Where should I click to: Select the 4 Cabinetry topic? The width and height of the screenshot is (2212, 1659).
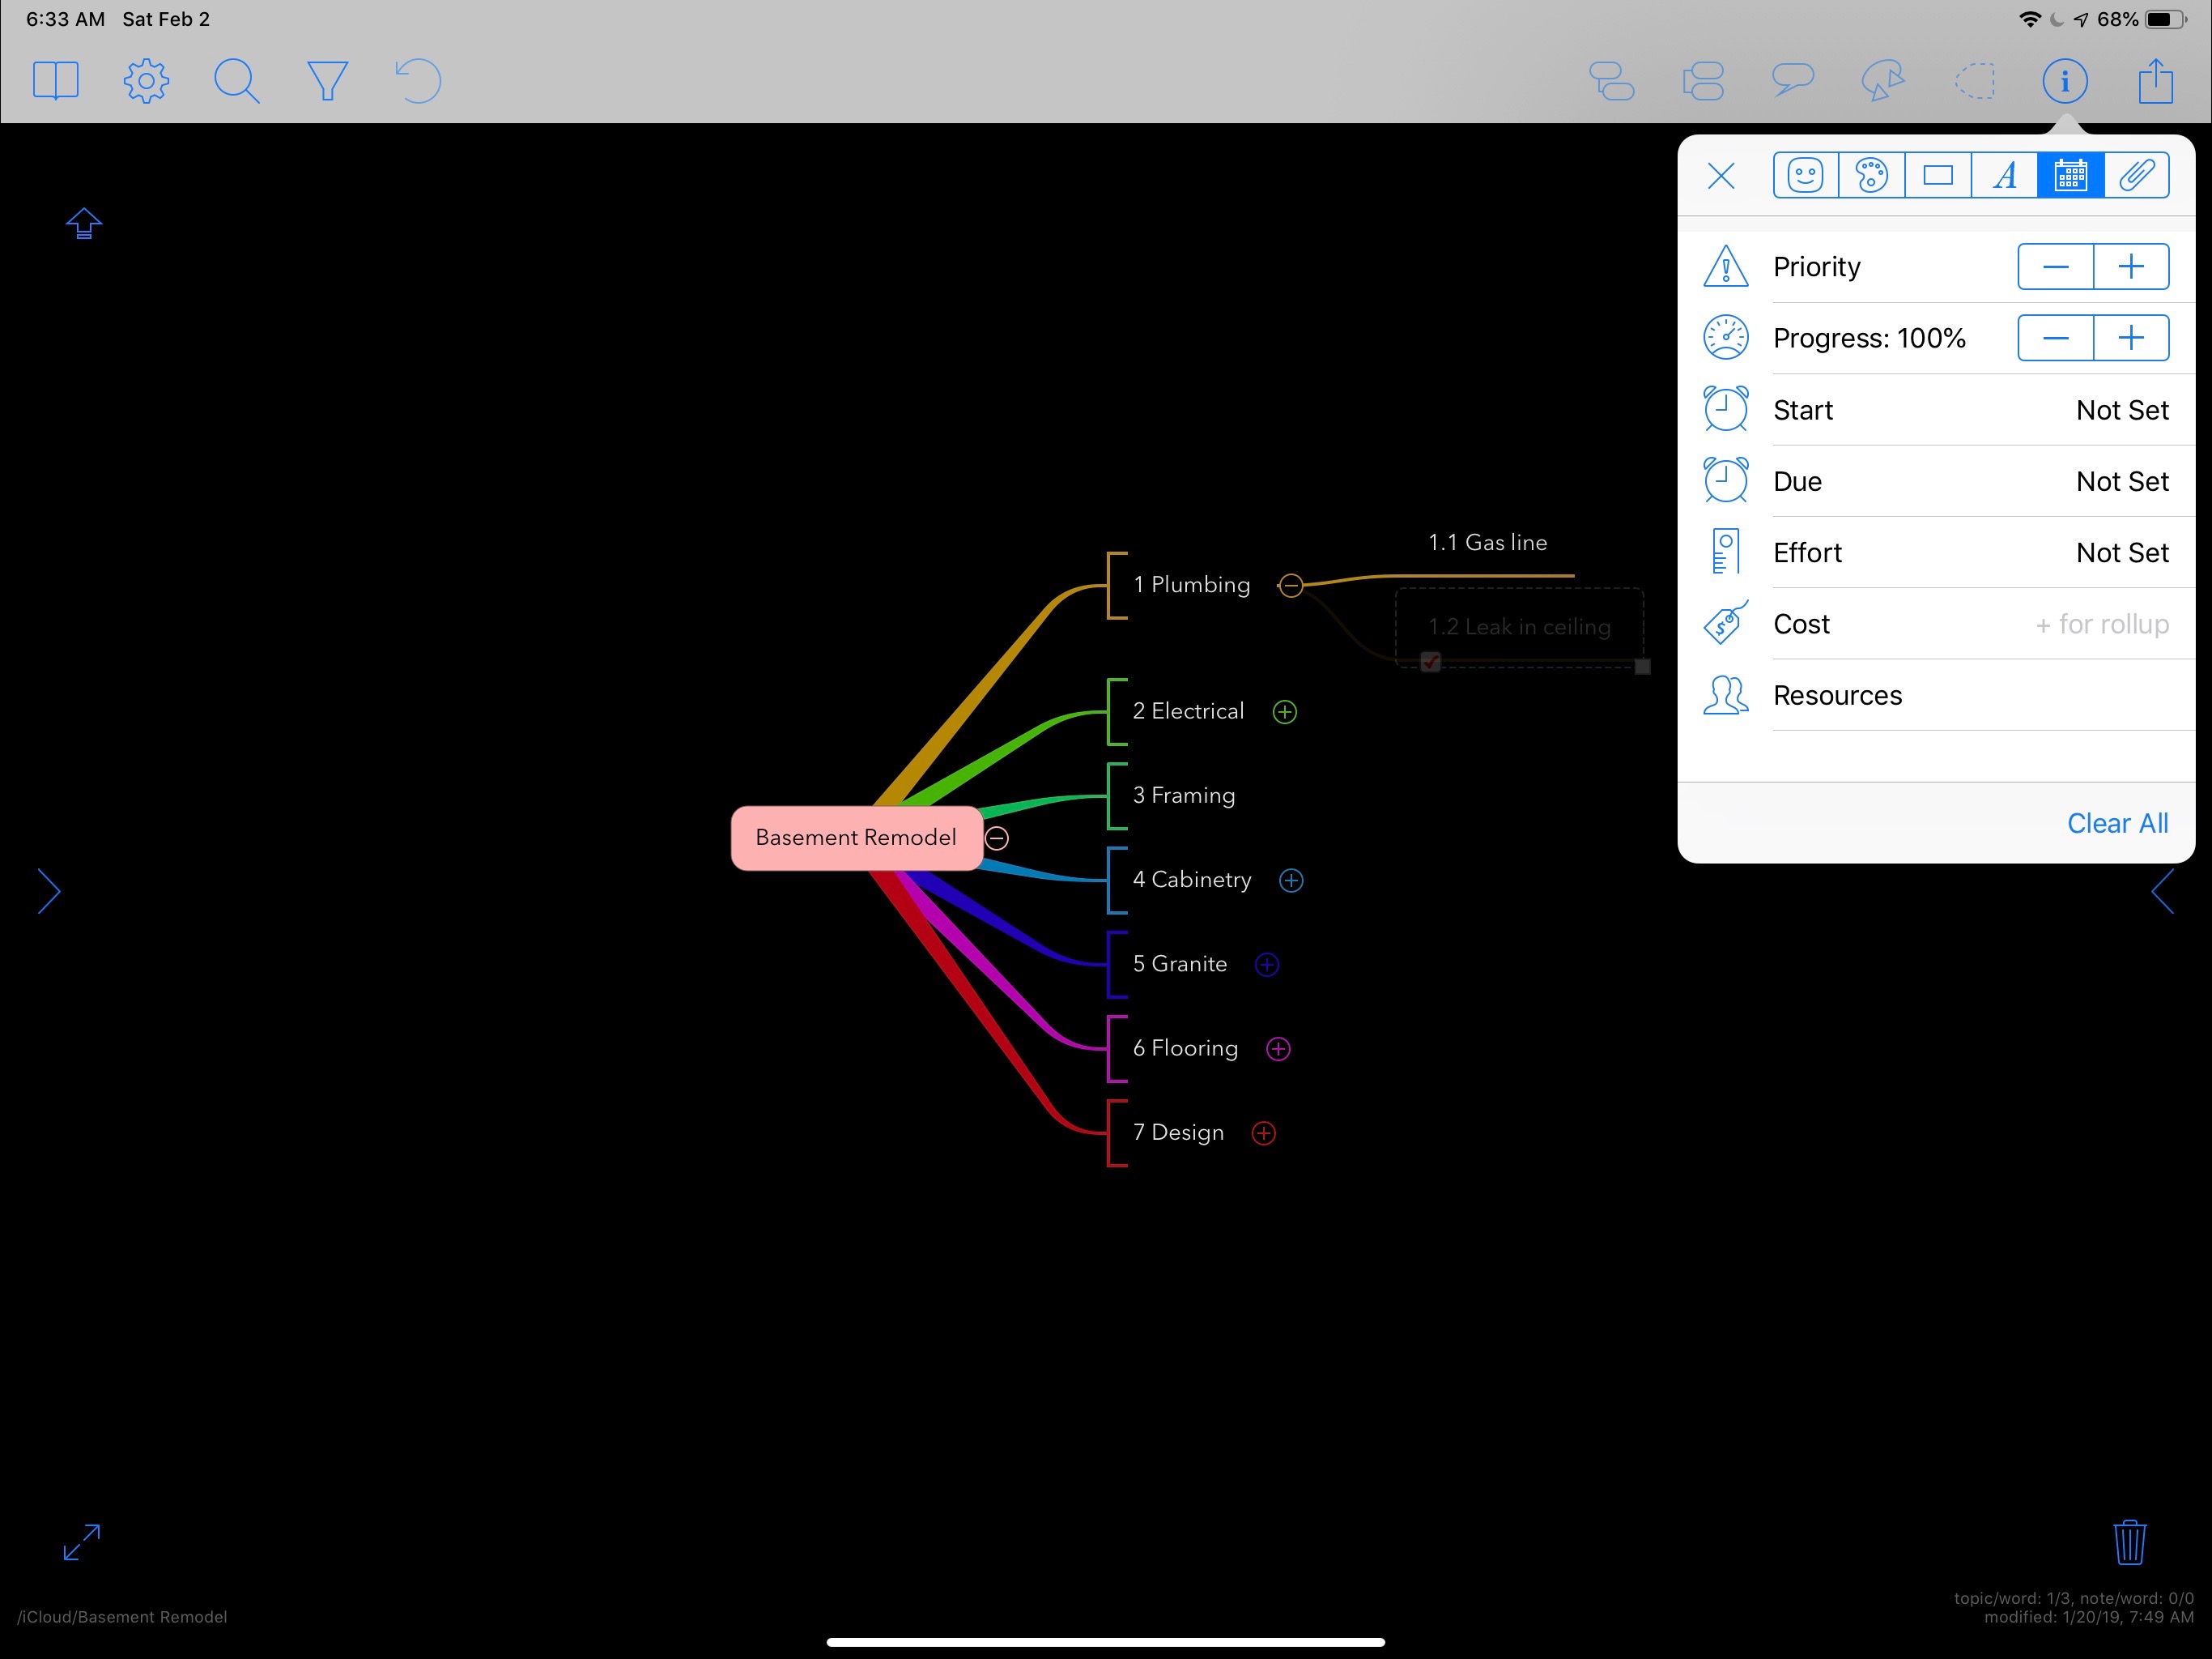click(1192, 880)
